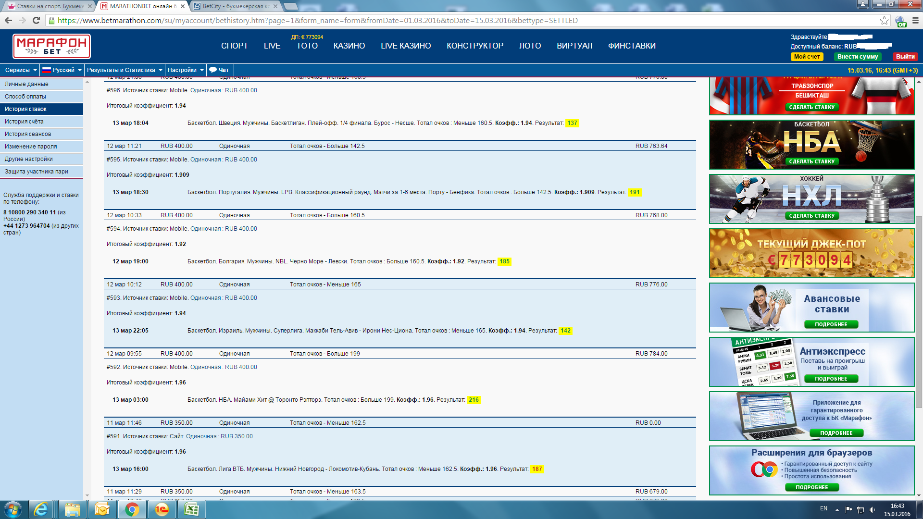Click the browser extension icon showing Off
Viewport: 923px width, 519px height.
(900, 21)
